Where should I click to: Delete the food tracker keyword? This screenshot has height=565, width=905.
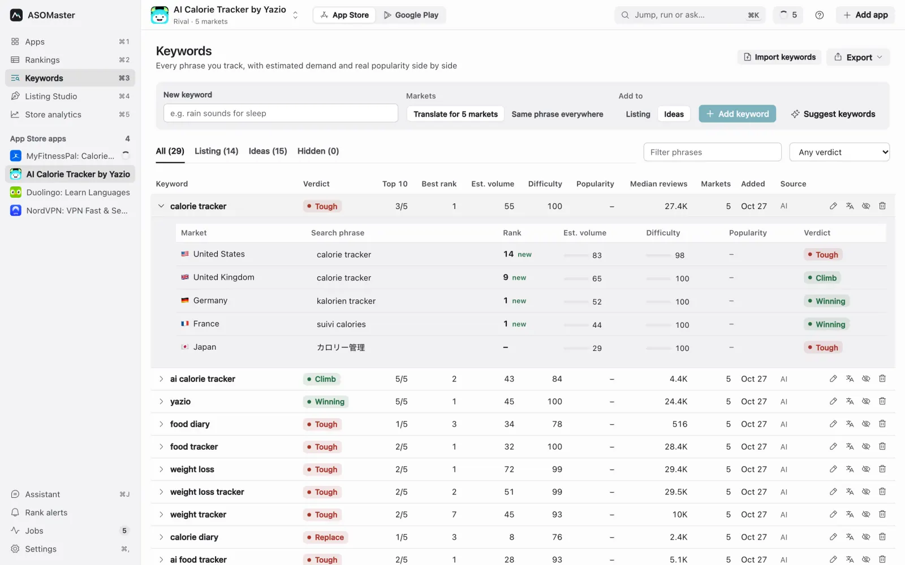(x=882, y=446)
